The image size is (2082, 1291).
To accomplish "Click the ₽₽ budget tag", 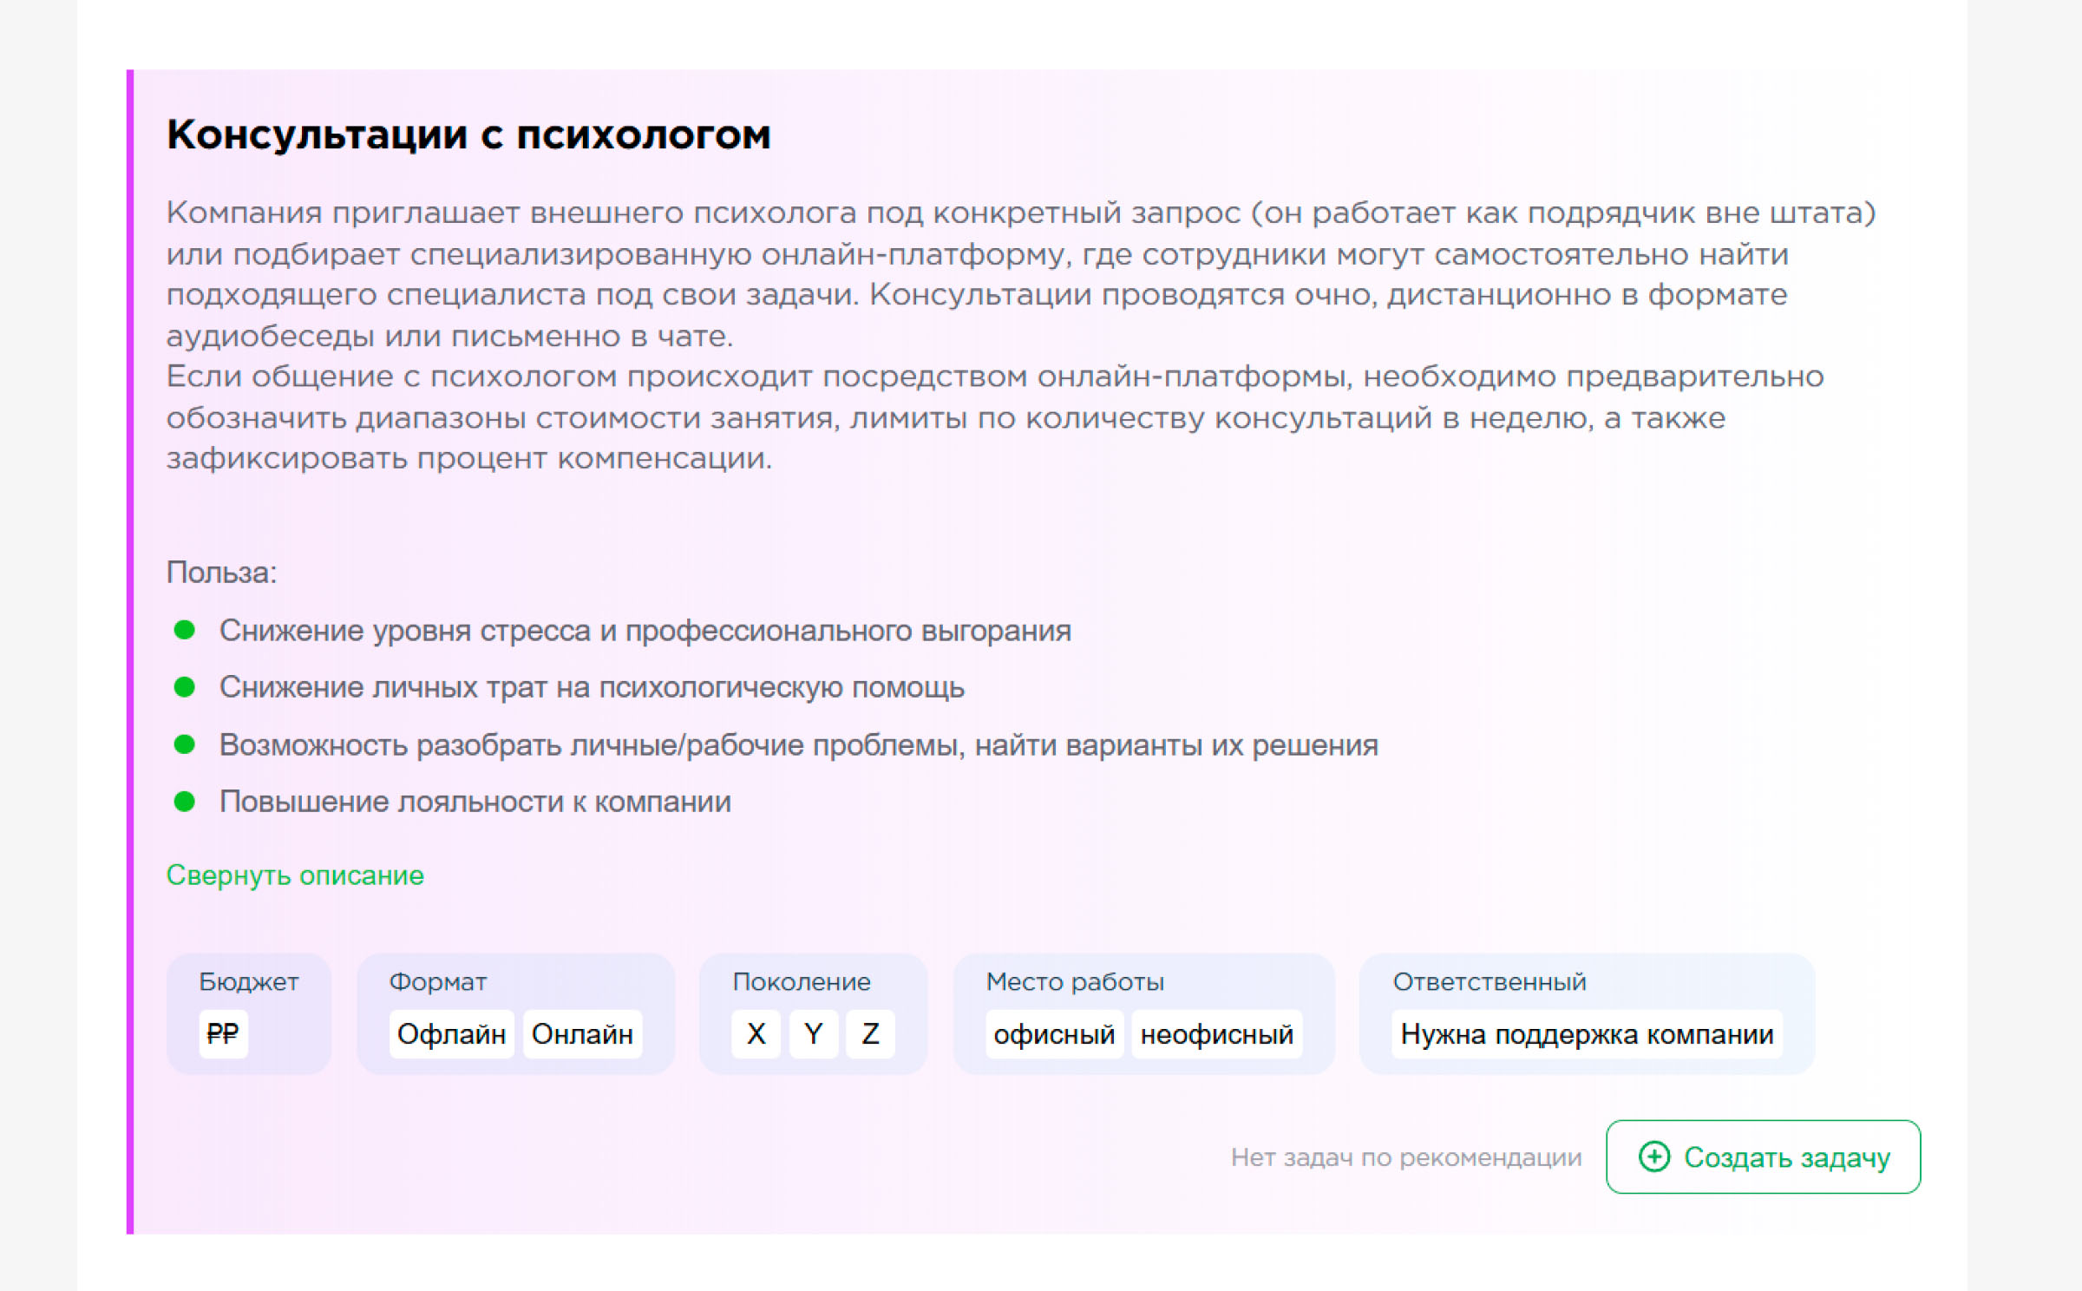I will [x=223, y=1033].
